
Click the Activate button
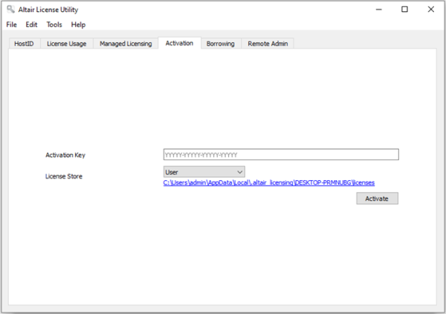tap(377, 199)
